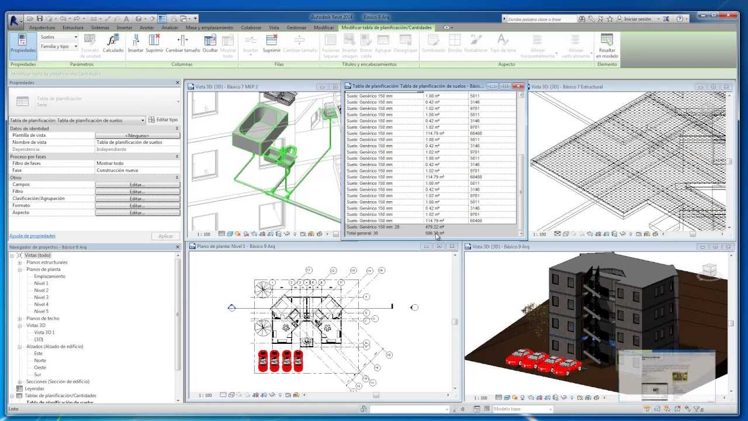
Task: Open the Gestionar ribbon tab
Action: click(296, 27)
